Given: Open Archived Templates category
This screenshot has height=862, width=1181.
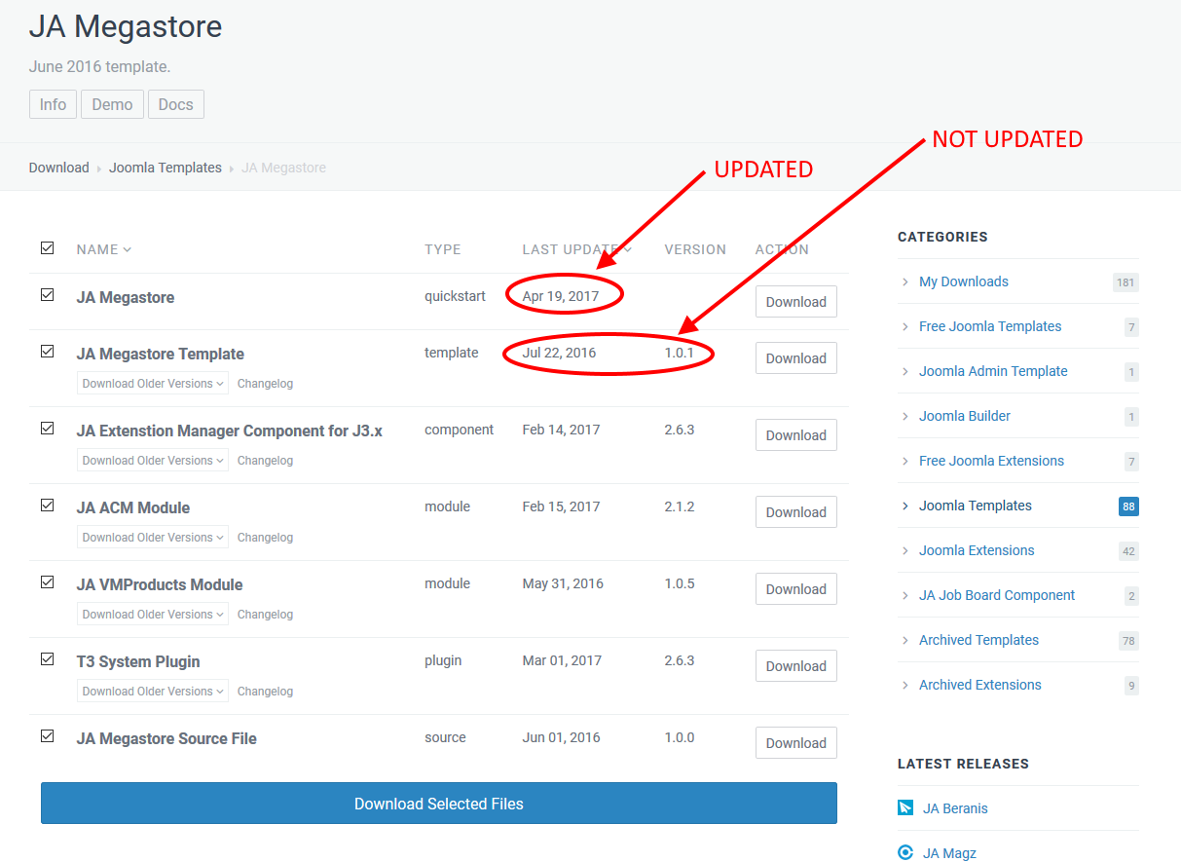Looking at the screenshot, I should [978, 640].
